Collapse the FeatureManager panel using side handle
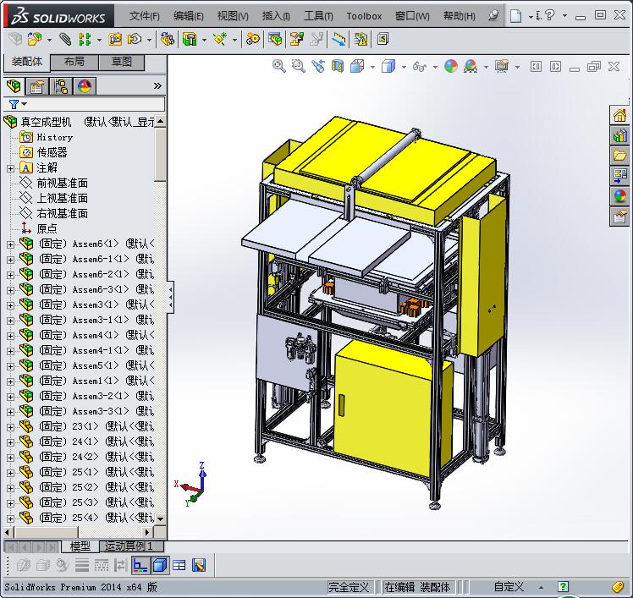The height and width of the screenshot is (598, 633). 171,296
